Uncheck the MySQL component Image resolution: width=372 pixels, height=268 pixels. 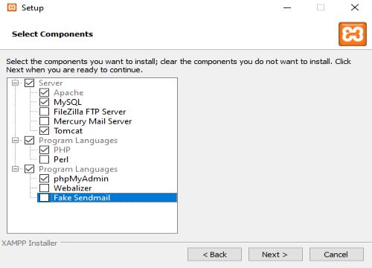click(x=45, y=102)
